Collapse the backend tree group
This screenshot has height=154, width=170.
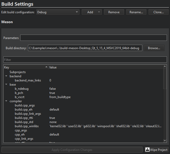pos(6,76)
